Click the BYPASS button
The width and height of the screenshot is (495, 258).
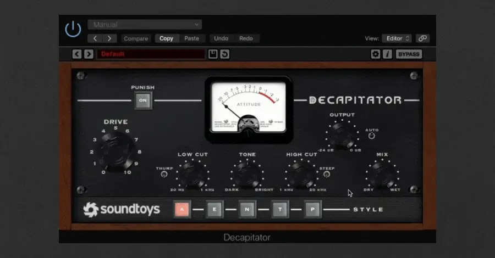coord(409,54)
